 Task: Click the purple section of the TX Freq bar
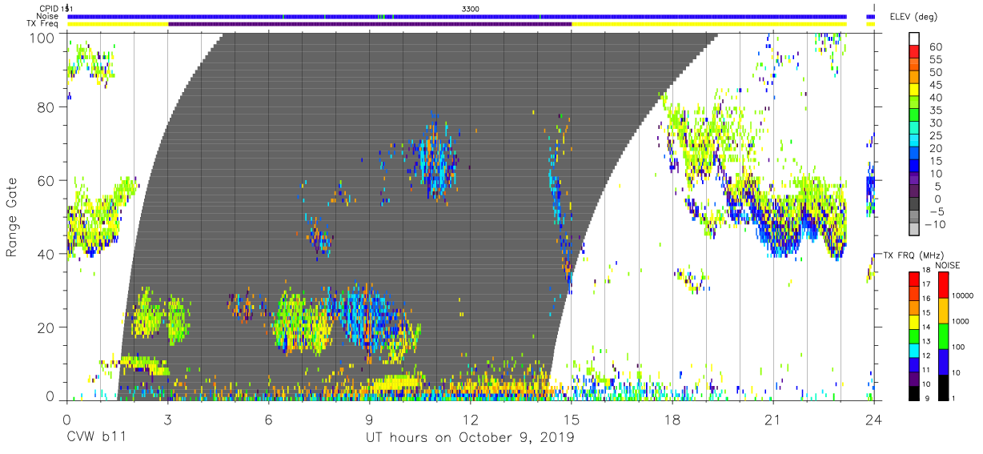click(370, 24)
